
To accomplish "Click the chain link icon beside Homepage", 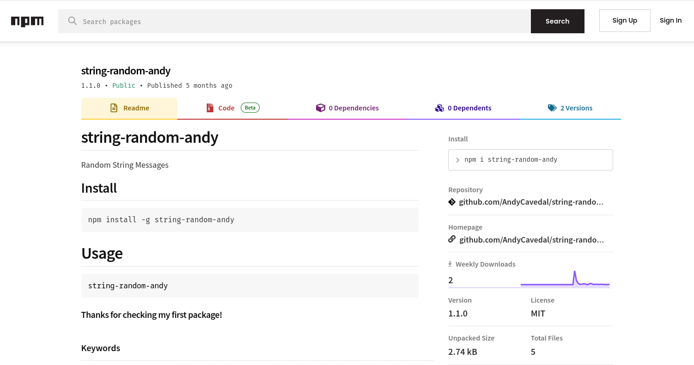I will [x=451, y=239].
